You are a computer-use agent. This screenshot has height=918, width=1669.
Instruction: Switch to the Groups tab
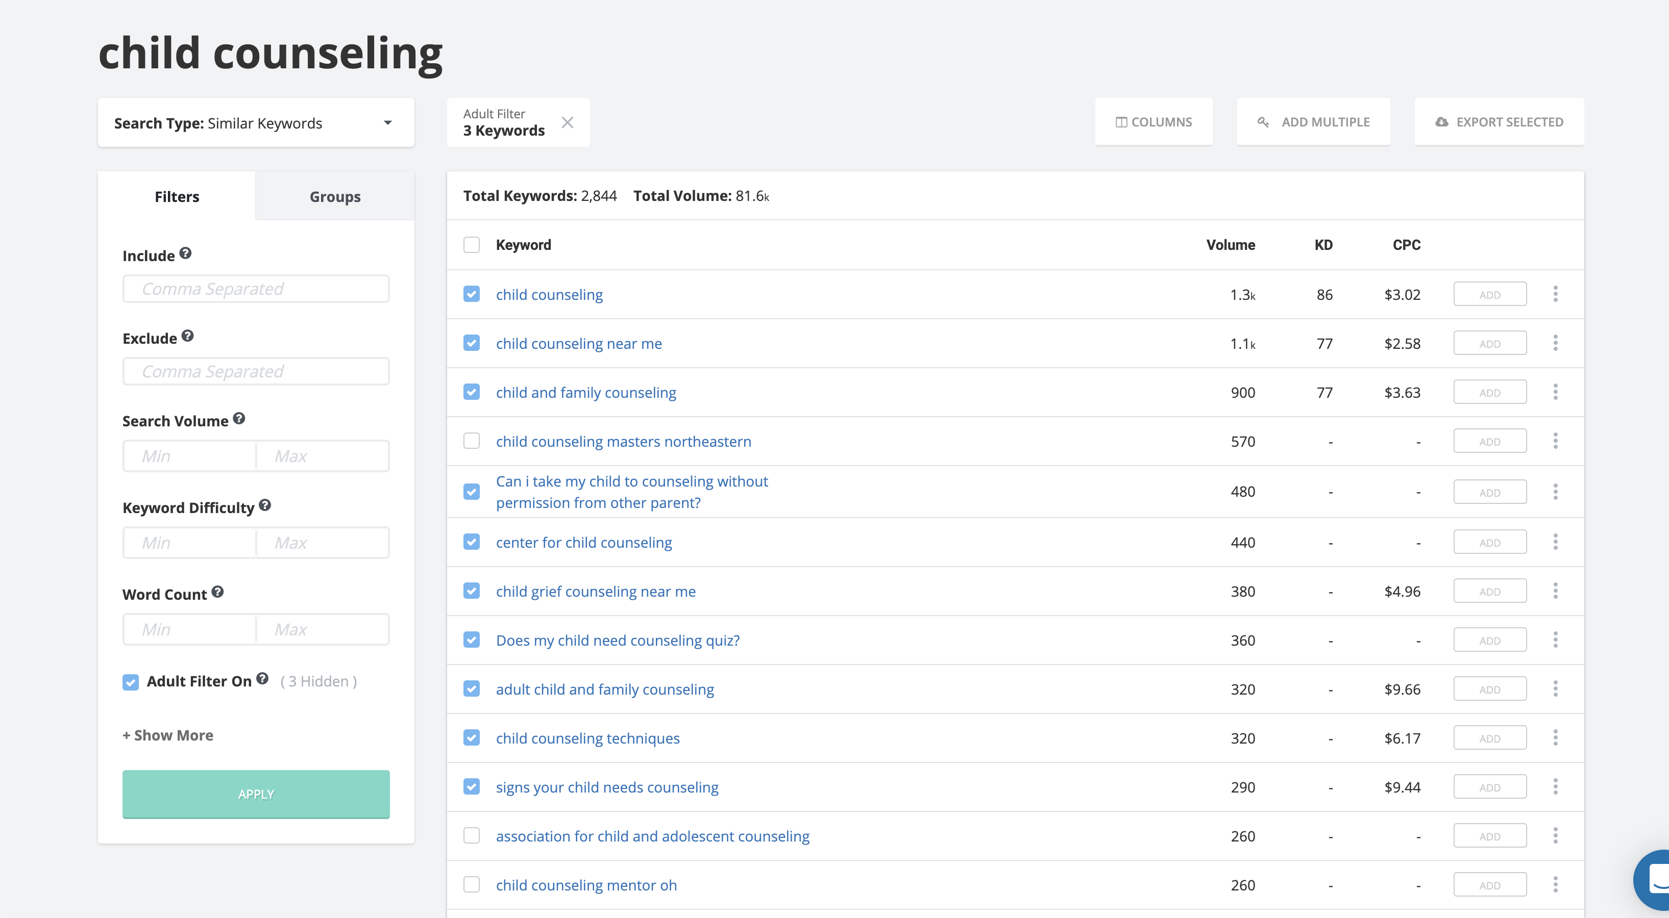[x=335, y=197]
